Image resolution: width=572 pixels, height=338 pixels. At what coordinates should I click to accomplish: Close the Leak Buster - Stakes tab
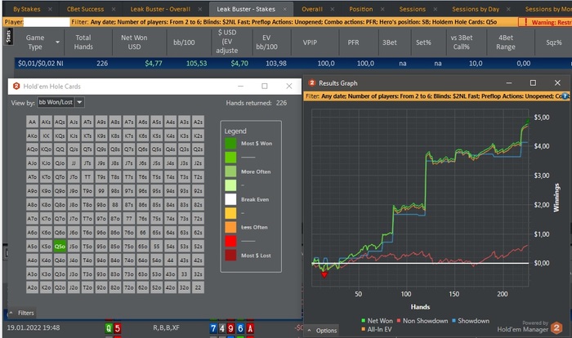pos(284,9)
